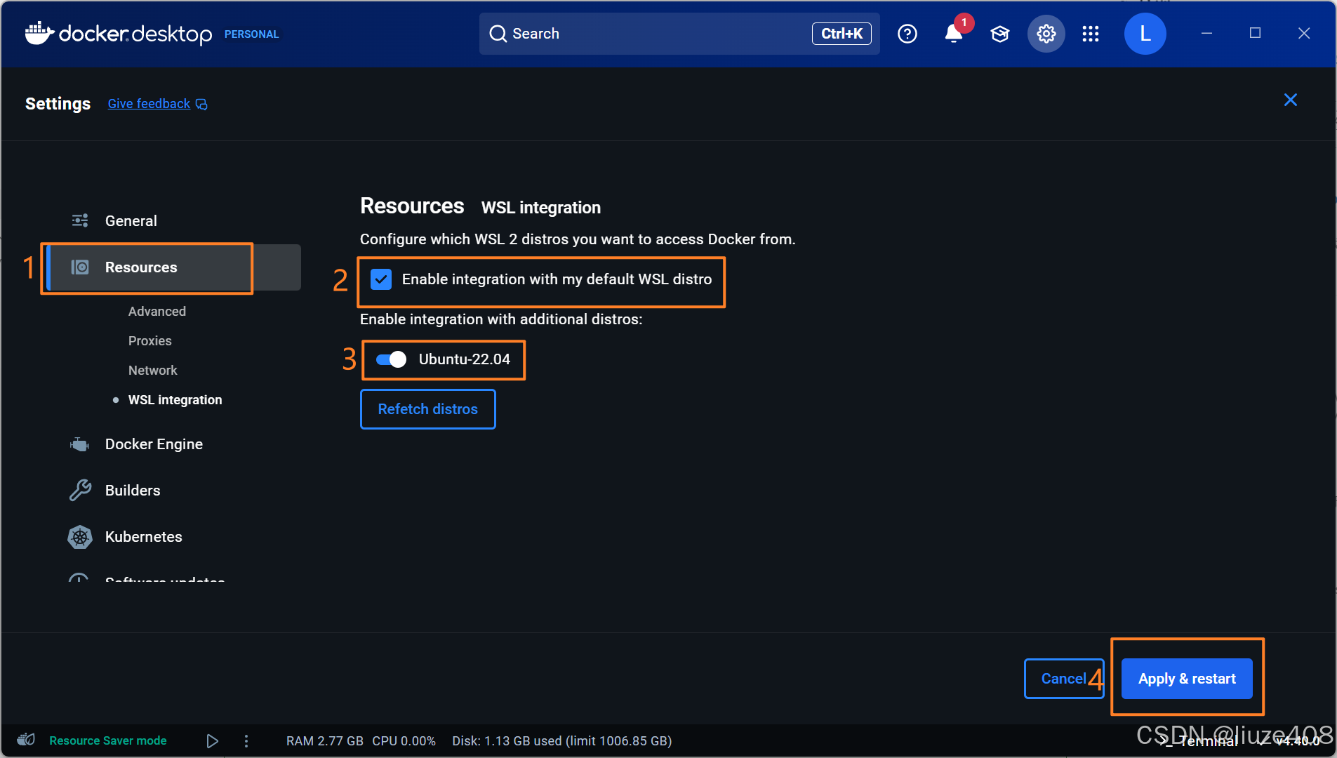This screenshot has width=1337, height=758.
Task: Select WSL integration in sidebar
Action: point(175,400)
